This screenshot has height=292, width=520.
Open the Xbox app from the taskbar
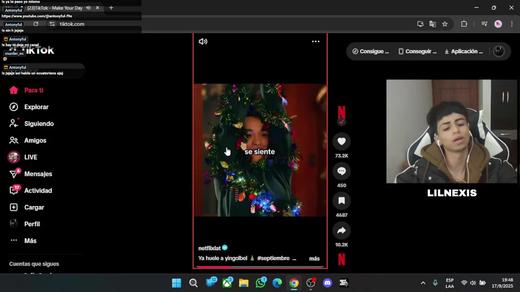tap(227, 283)
